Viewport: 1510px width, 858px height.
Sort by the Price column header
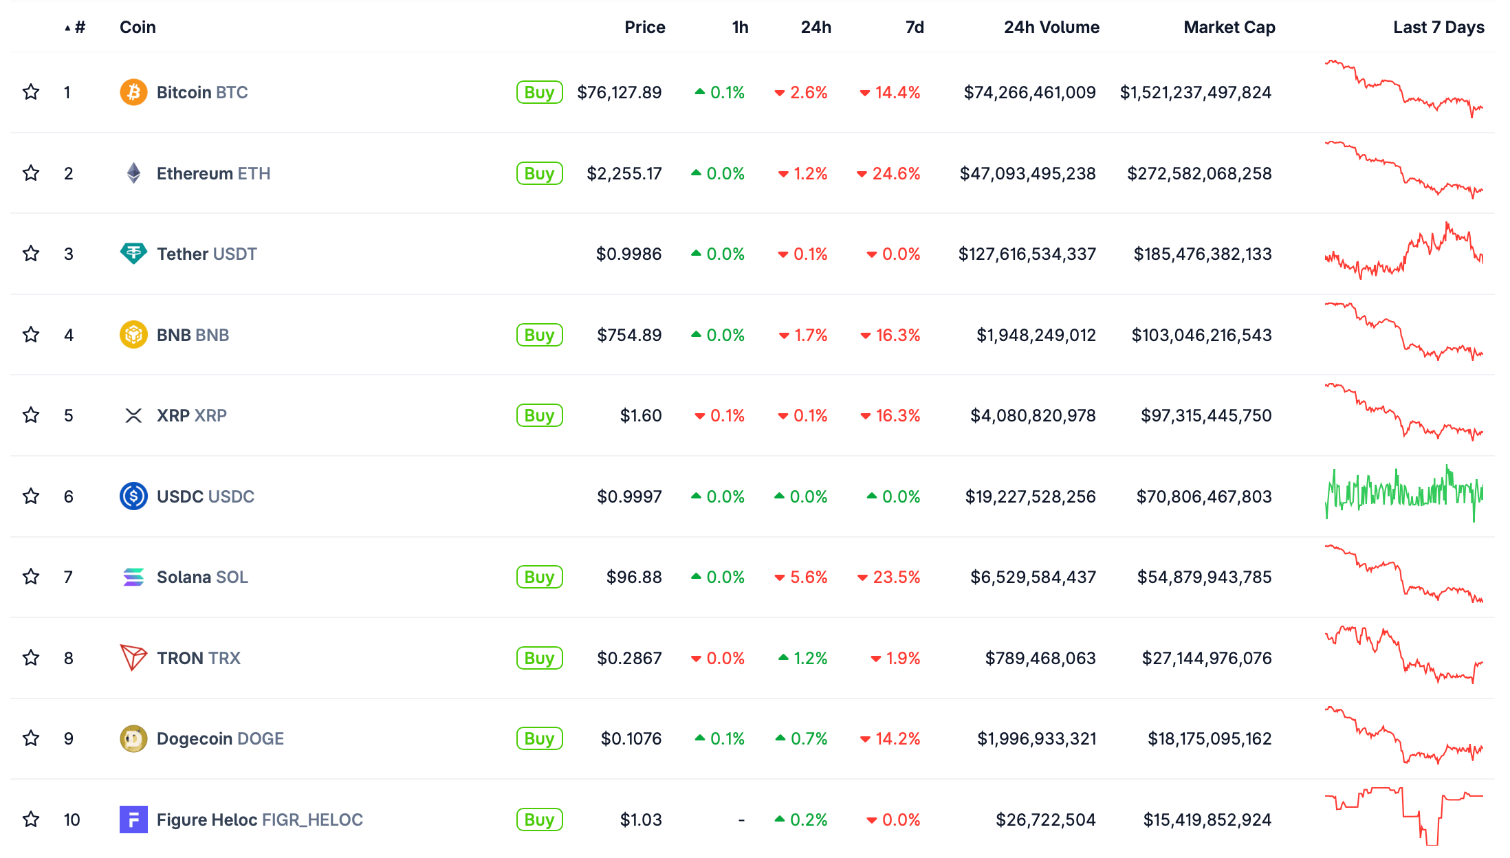click(644, 27)
